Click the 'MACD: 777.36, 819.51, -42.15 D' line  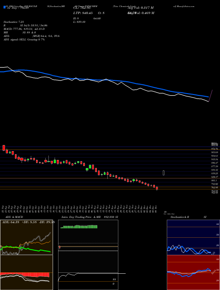tap(24, 29)
